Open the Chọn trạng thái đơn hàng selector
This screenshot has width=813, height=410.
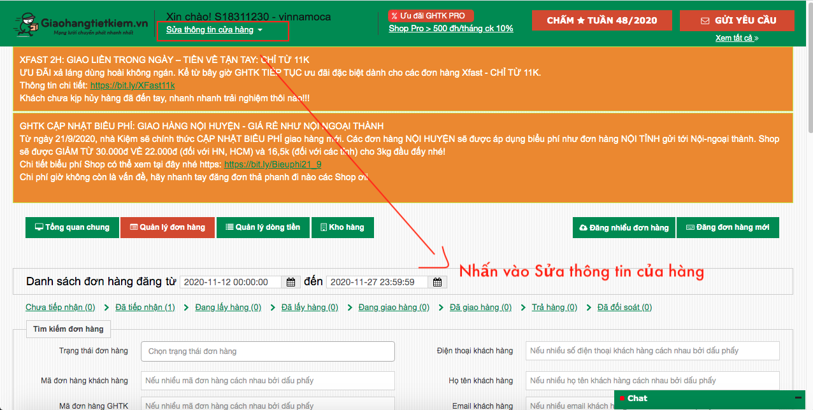point(268,351)
